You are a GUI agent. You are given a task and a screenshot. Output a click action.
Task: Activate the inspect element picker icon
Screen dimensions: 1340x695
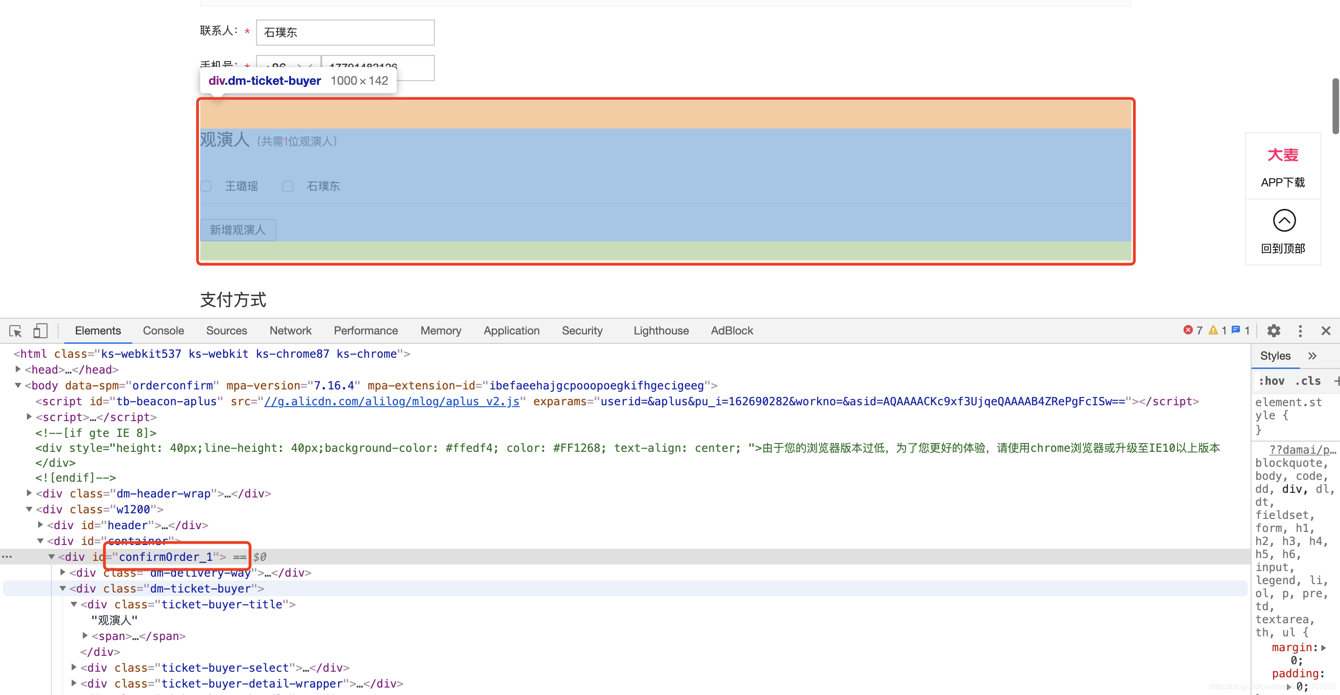[15, 331]
